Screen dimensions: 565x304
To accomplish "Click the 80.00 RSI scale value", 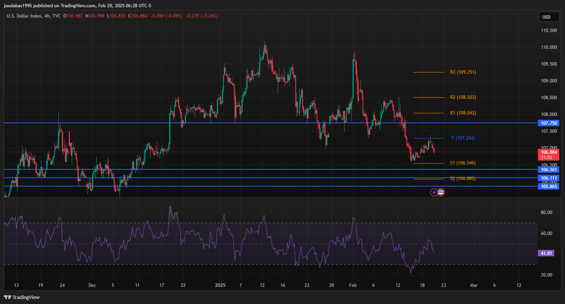I will tap(546, 212).
